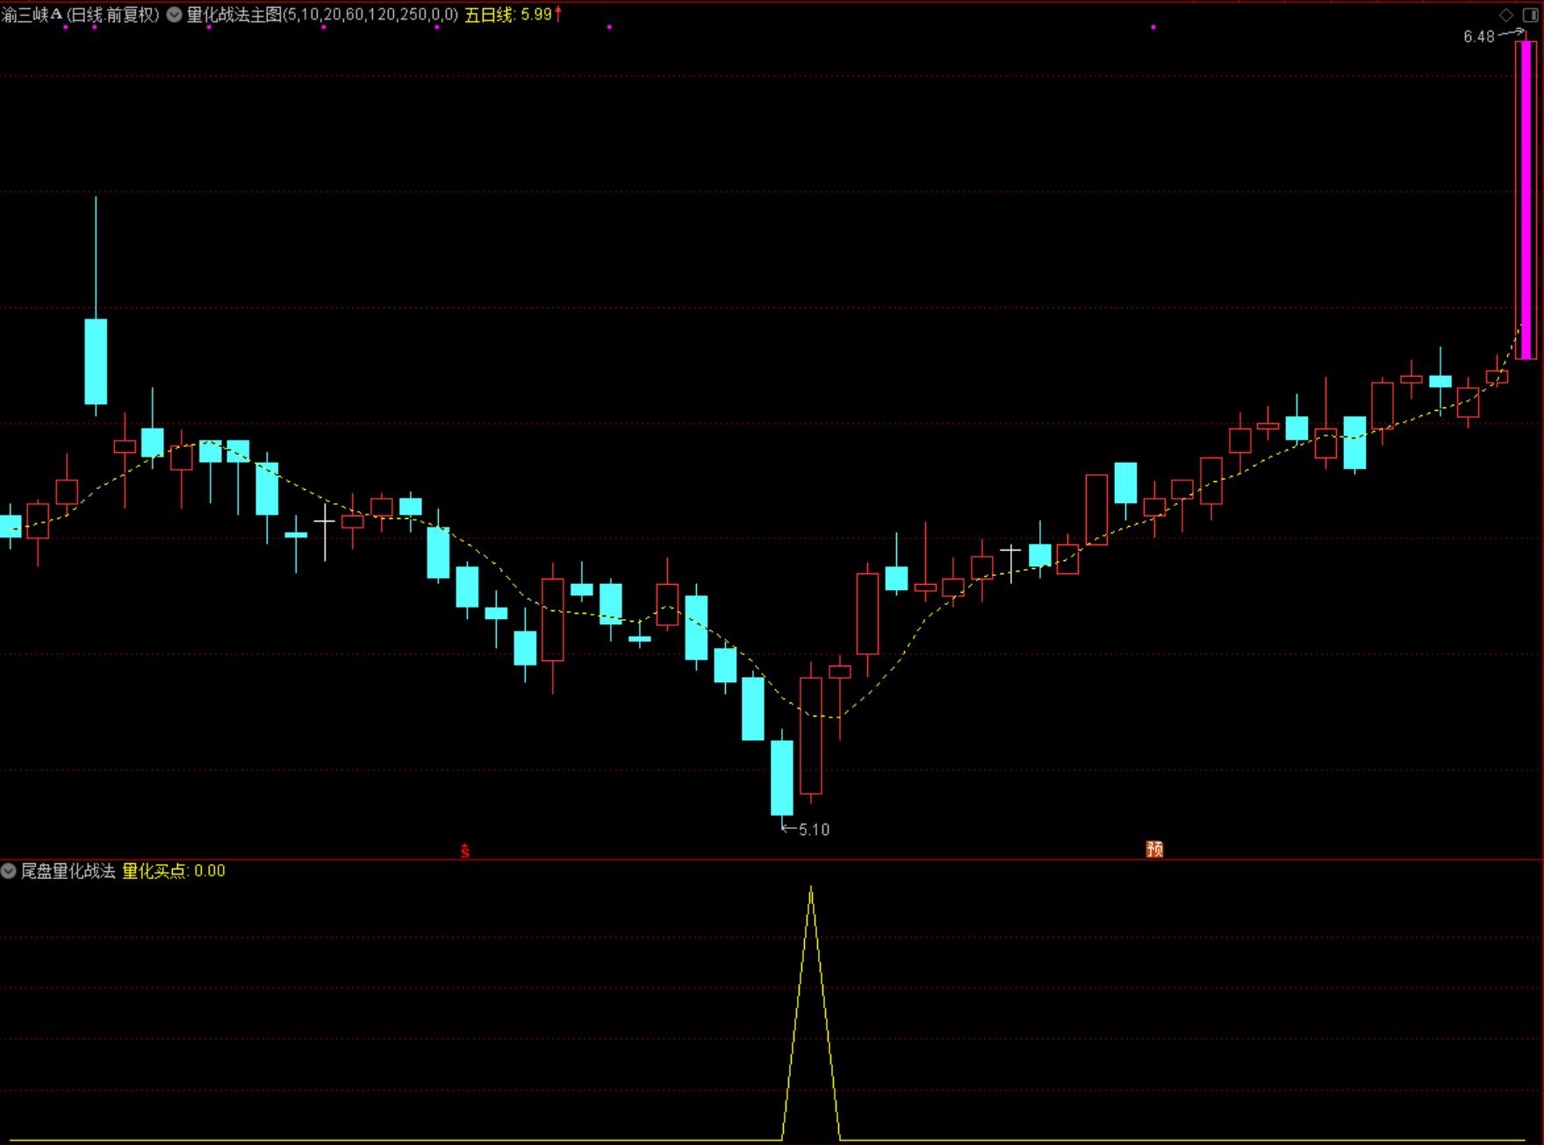
Task: Click the 量化战法主图(5,10,20,60,120,250,0,0) label
Action: click(322, 15)
